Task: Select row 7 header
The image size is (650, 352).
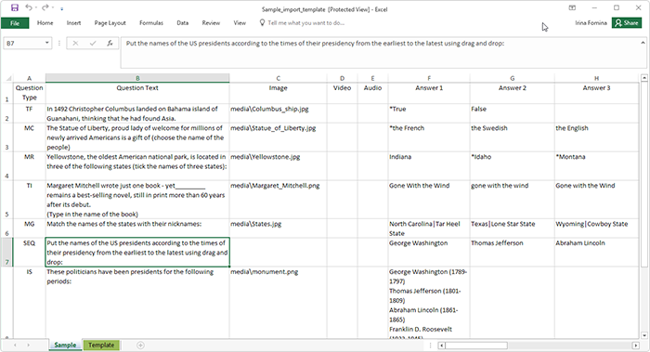Action: click(7, 253)
